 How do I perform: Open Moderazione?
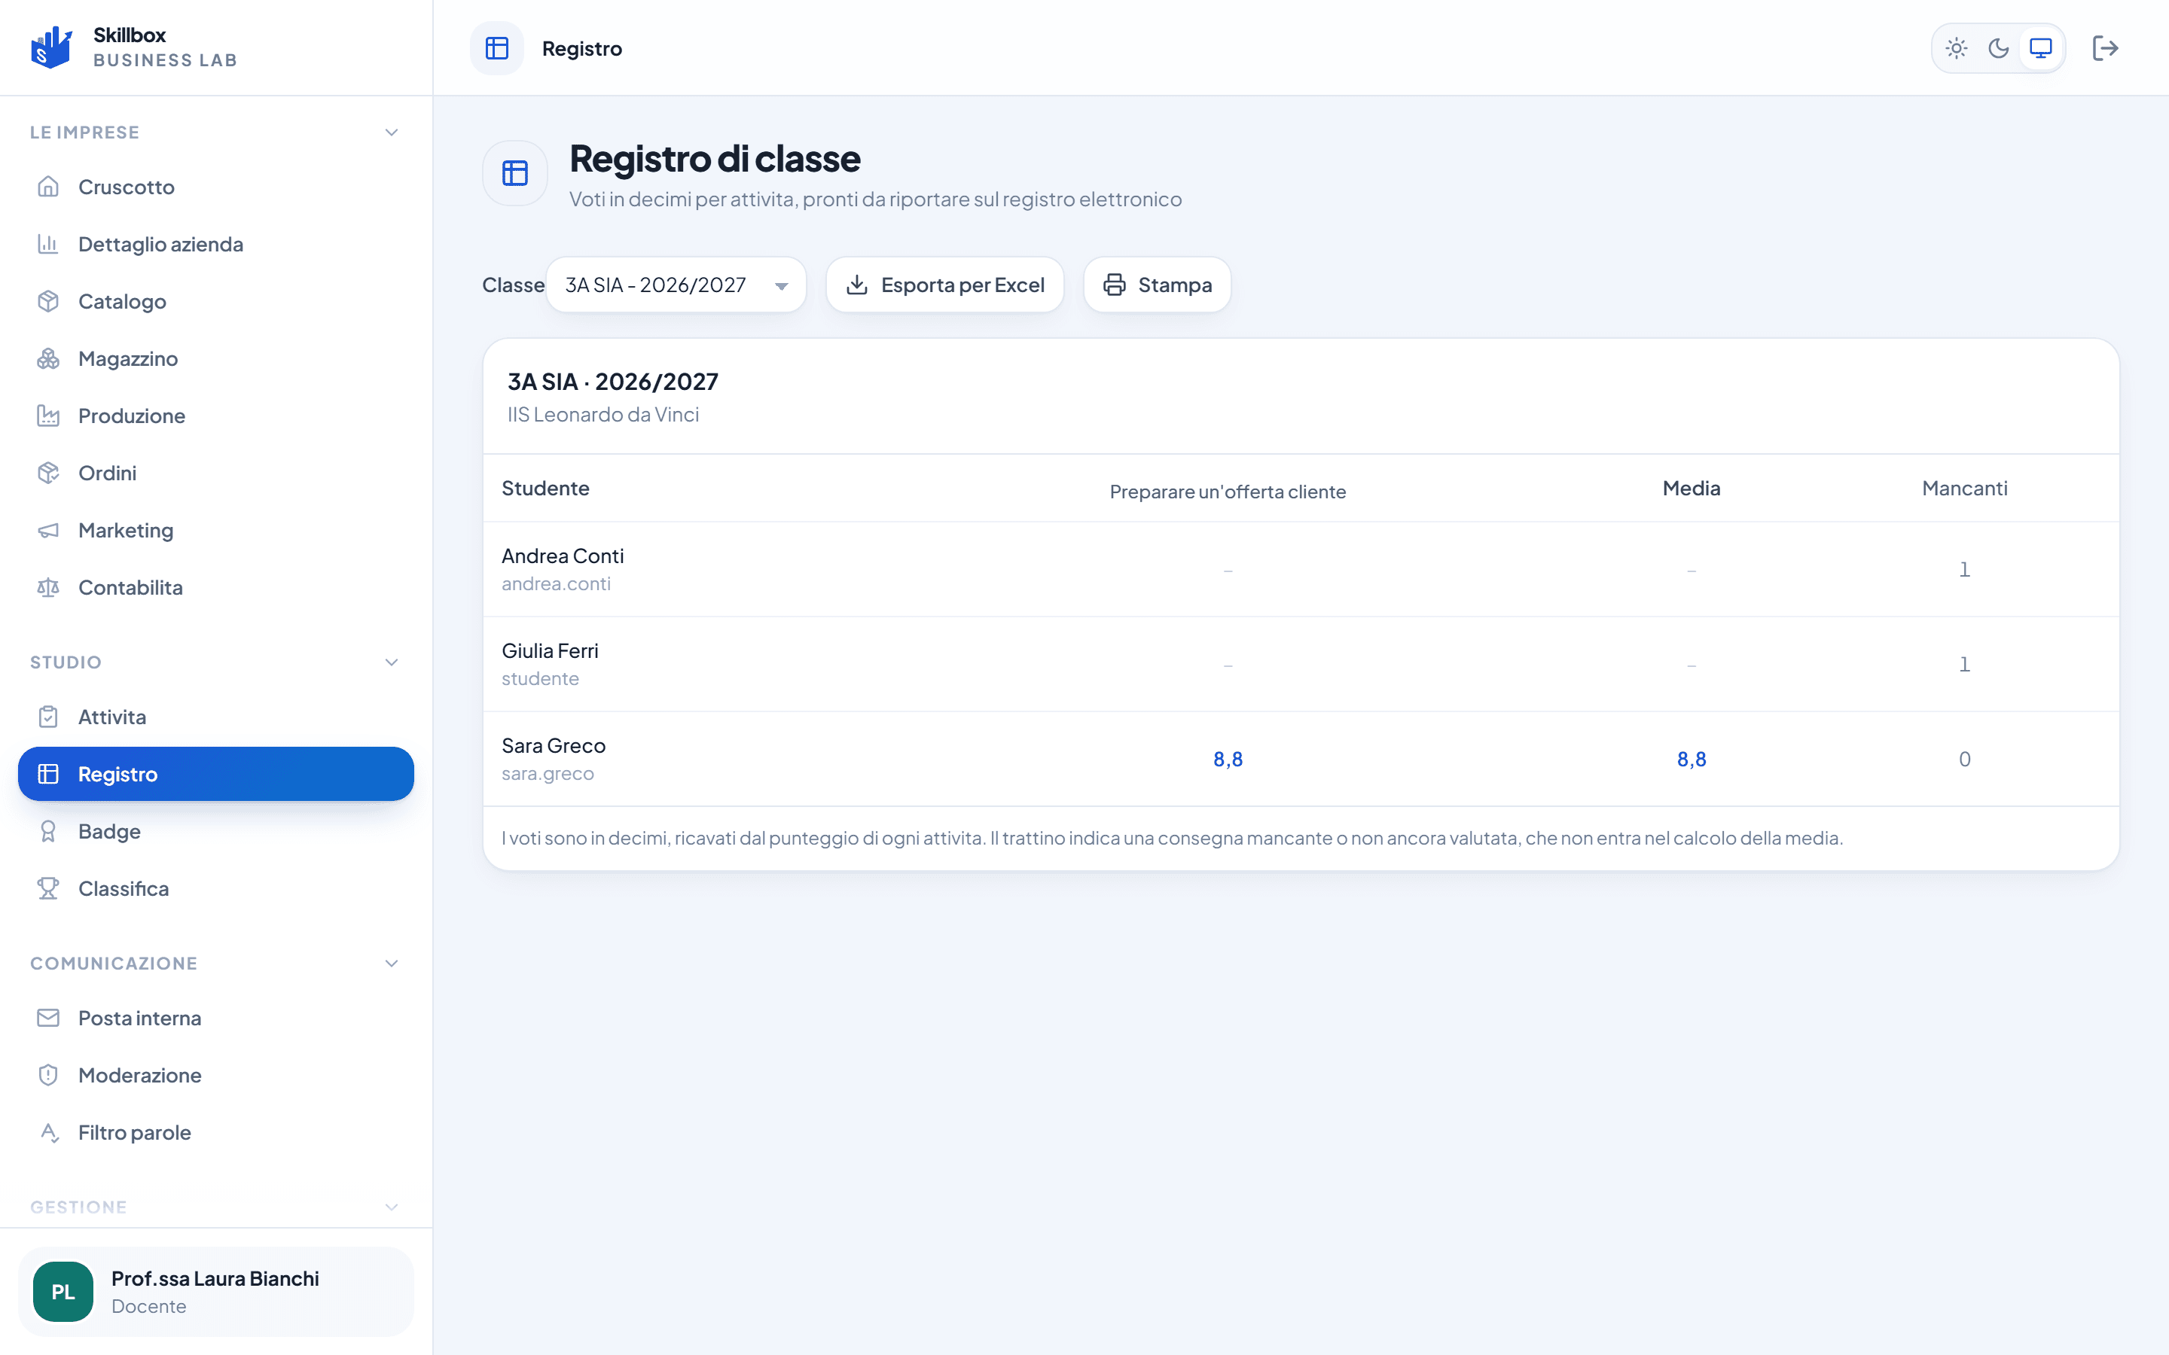[216, 1076]
